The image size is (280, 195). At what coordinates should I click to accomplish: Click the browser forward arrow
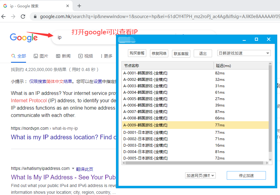point(13,17)
